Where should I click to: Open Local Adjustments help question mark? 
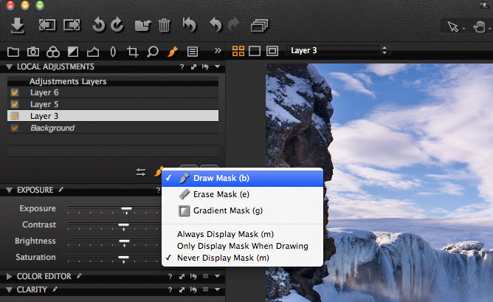182,66
